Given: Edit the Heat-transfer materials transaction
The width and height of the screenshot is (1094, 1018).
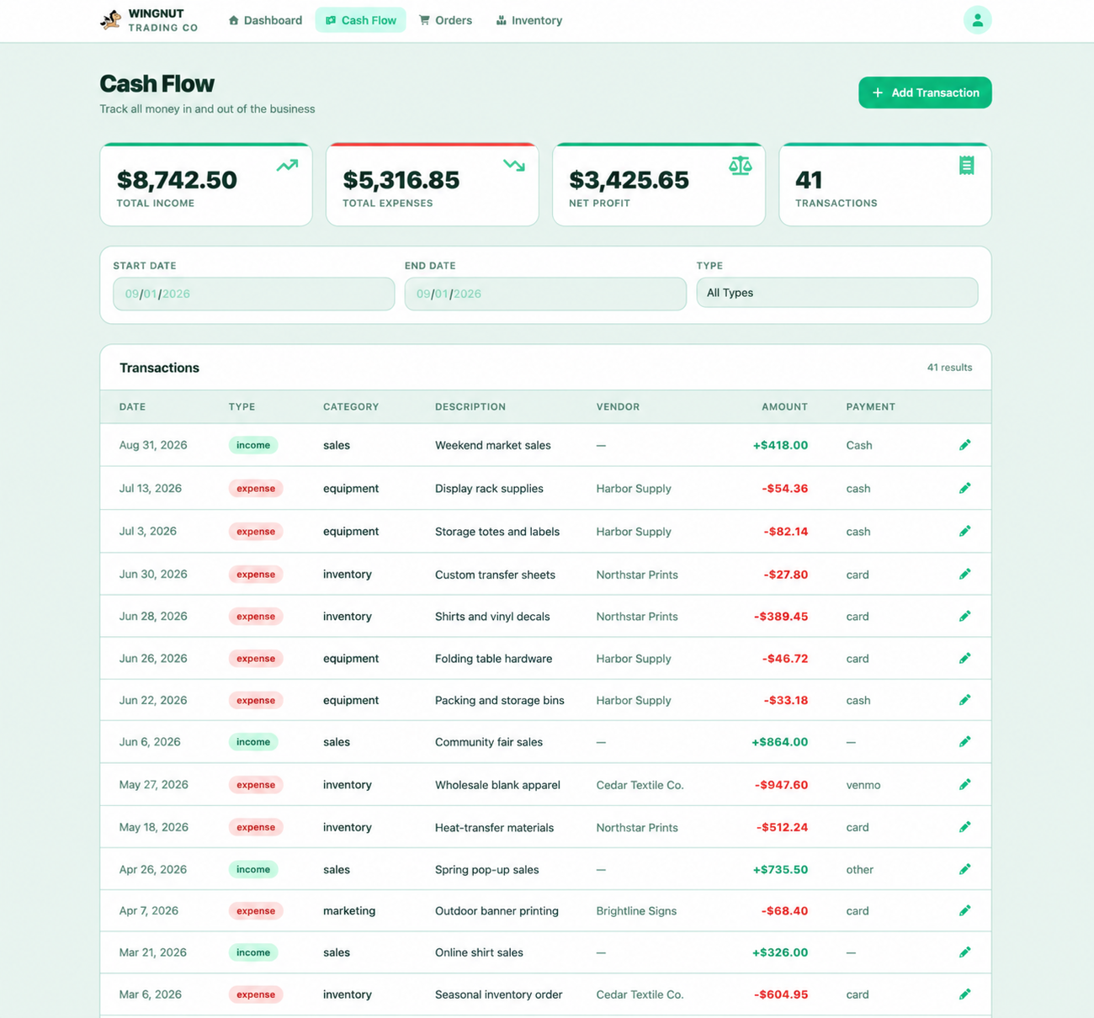Looking at the screenshot, I should [x=964, y=827].
